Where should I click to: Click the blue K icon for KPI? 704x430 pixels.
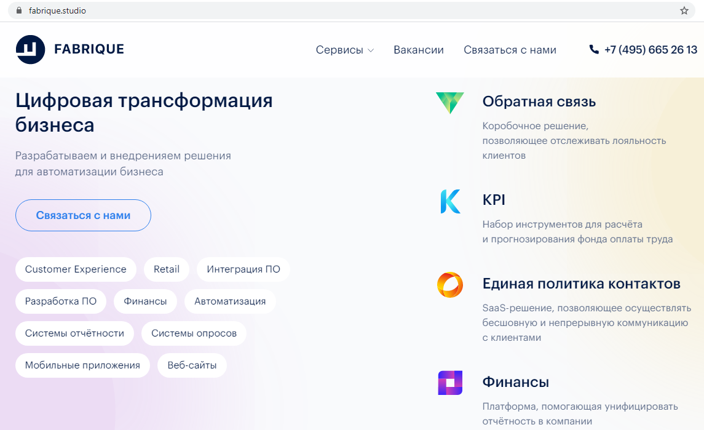(450, 201)
